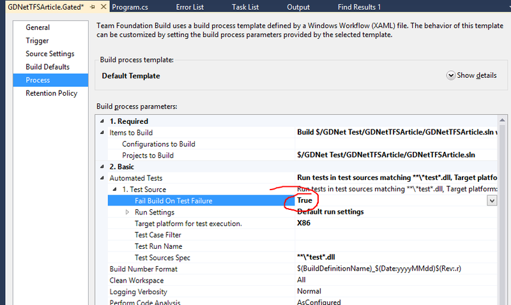511x305 pixels.
Task: Select the Configurations to Build row
Action: point(201,144)
